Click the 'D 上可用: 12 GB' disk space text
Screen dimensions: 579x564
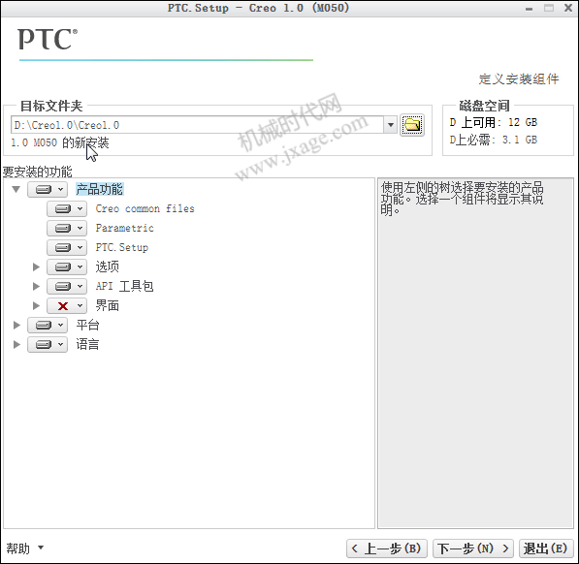pos(494,122)
